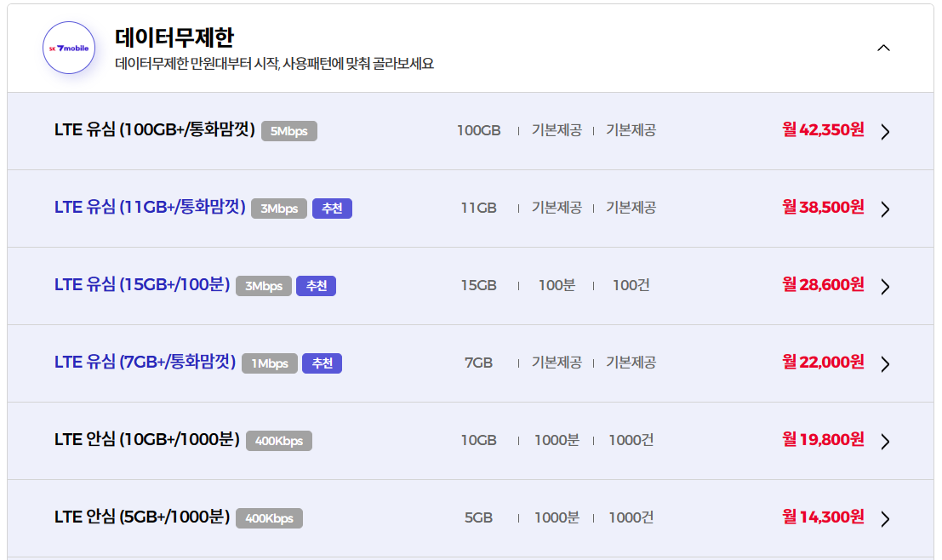Click the 7GB plan row
The height and width of the screenshot is (560, 942).
[471, 363]
